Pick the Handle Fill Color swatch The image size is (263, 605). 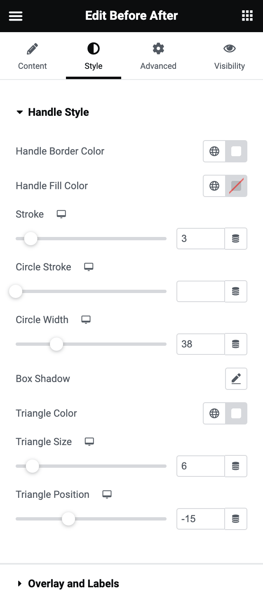click(236, 186)
